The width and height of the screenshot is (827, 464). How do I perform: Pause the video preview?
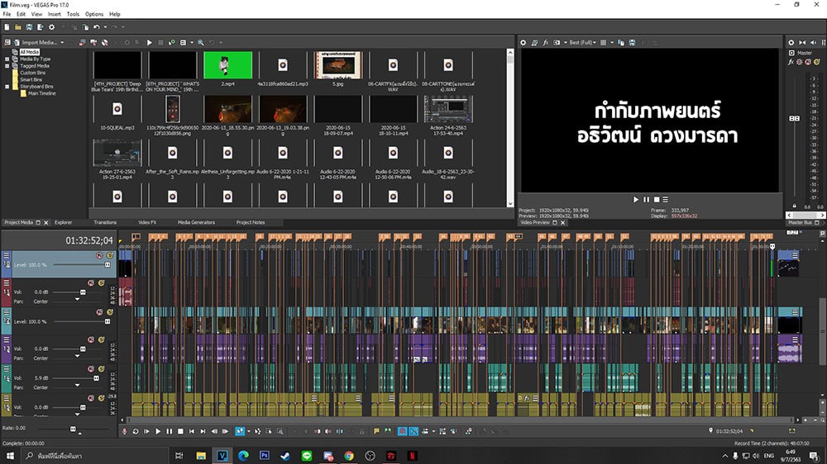646,200
